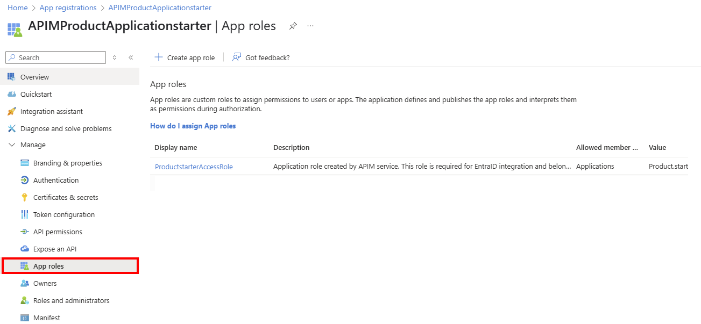
Task: Click Create app role
Action: click(x=185, y=57)
